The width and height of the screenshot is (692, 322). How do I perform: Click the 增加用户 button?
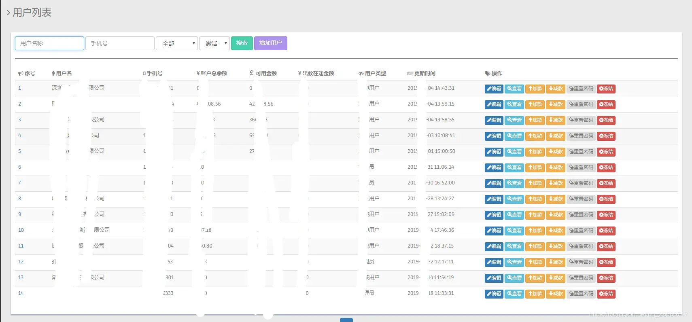click(x=271, y=43)
